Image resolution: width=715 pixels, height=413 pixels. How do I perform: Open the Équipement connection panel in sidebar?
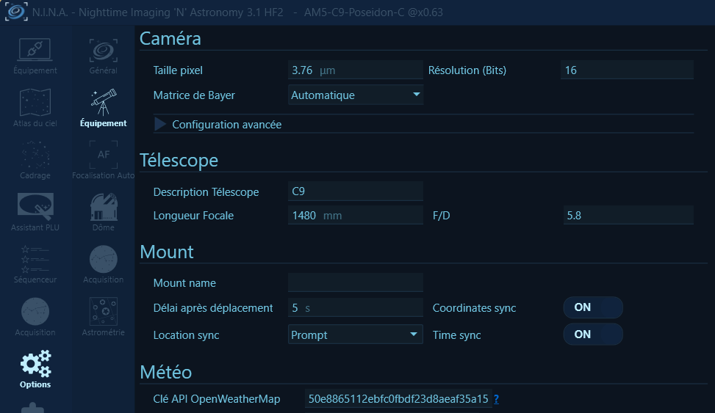pos(35,55)
